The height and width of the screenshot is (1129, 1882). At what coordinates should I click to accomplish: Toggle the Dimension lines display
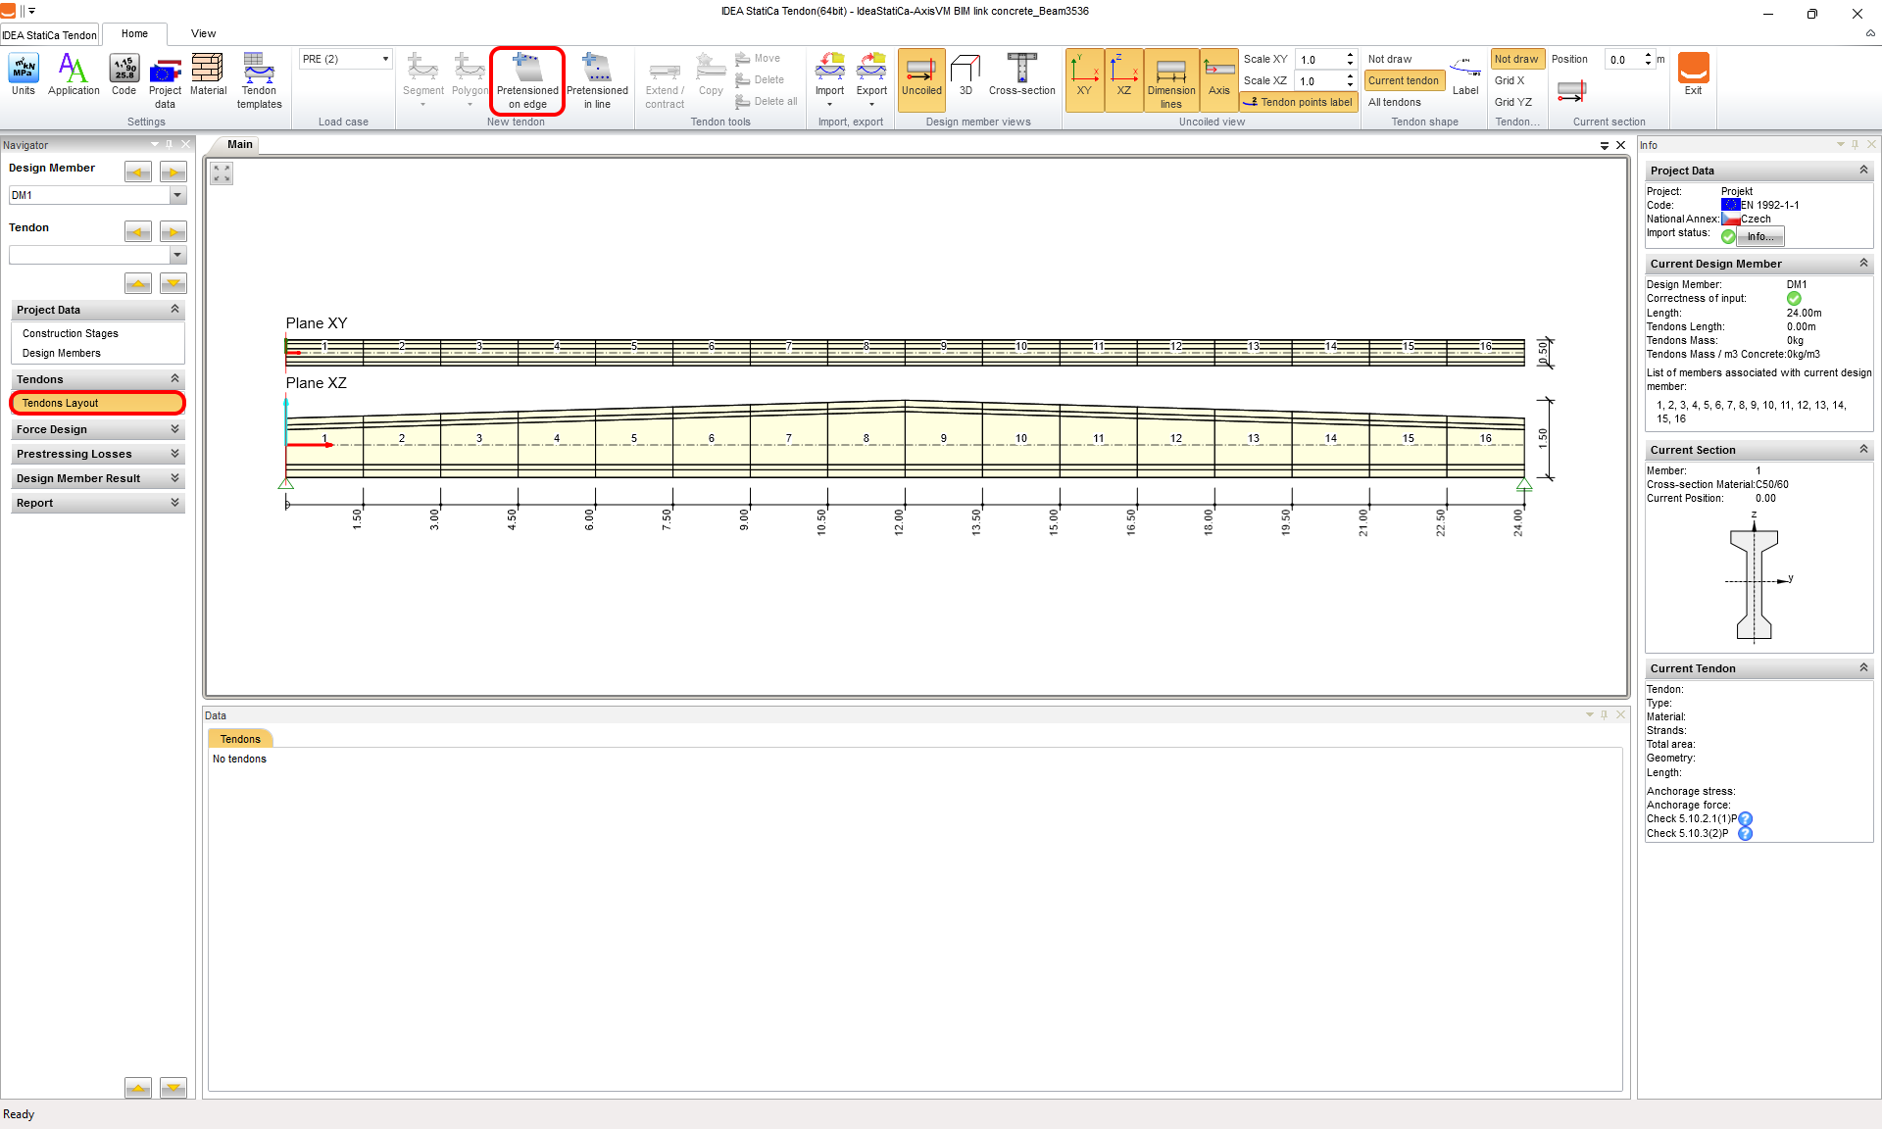1170,78
